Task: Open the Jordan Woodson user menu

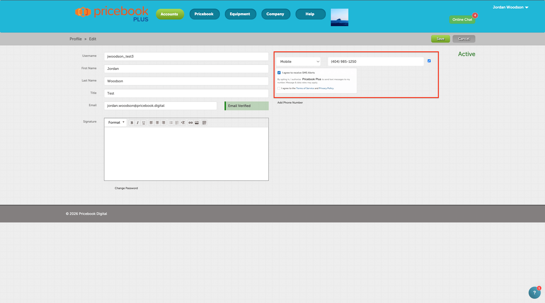Action: pos(510,7)
